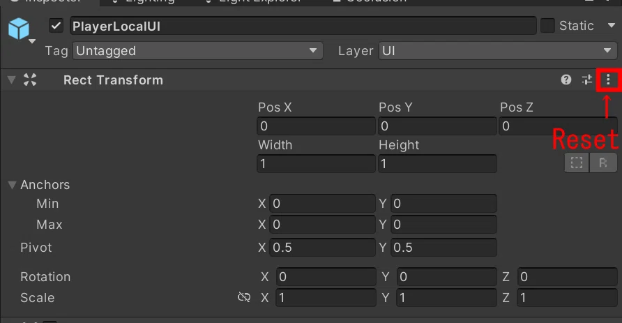Click the PlayerLocalUI name field
The height and width of the screenshot is (323, 622).
tap(303, 27)
